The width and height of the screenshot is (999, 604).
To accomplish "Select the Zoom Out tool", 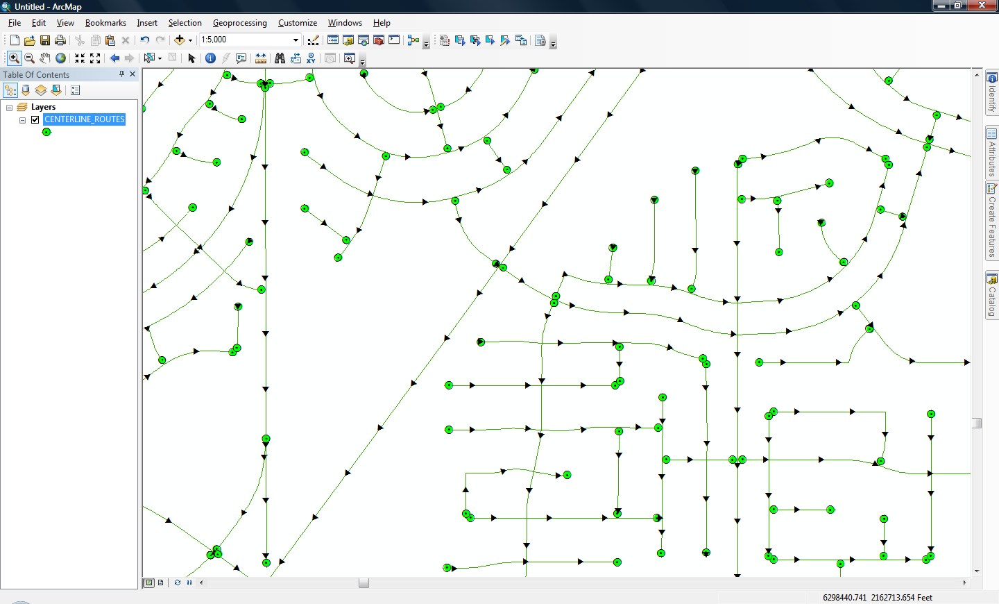I will coord(29,58).
